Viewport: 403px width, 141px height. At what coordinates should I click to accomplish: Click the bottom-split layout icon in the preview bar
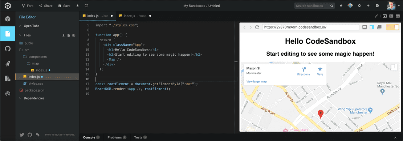pyautogui.click(x=365, y=27)
